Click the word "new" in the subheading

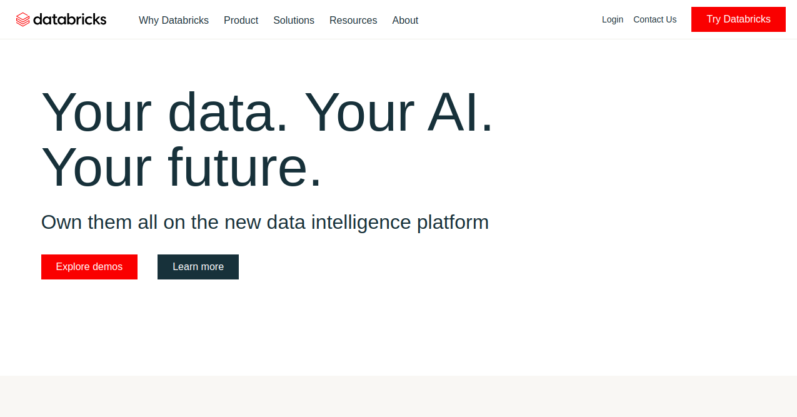pyautogui.click(x=243, y=222)
